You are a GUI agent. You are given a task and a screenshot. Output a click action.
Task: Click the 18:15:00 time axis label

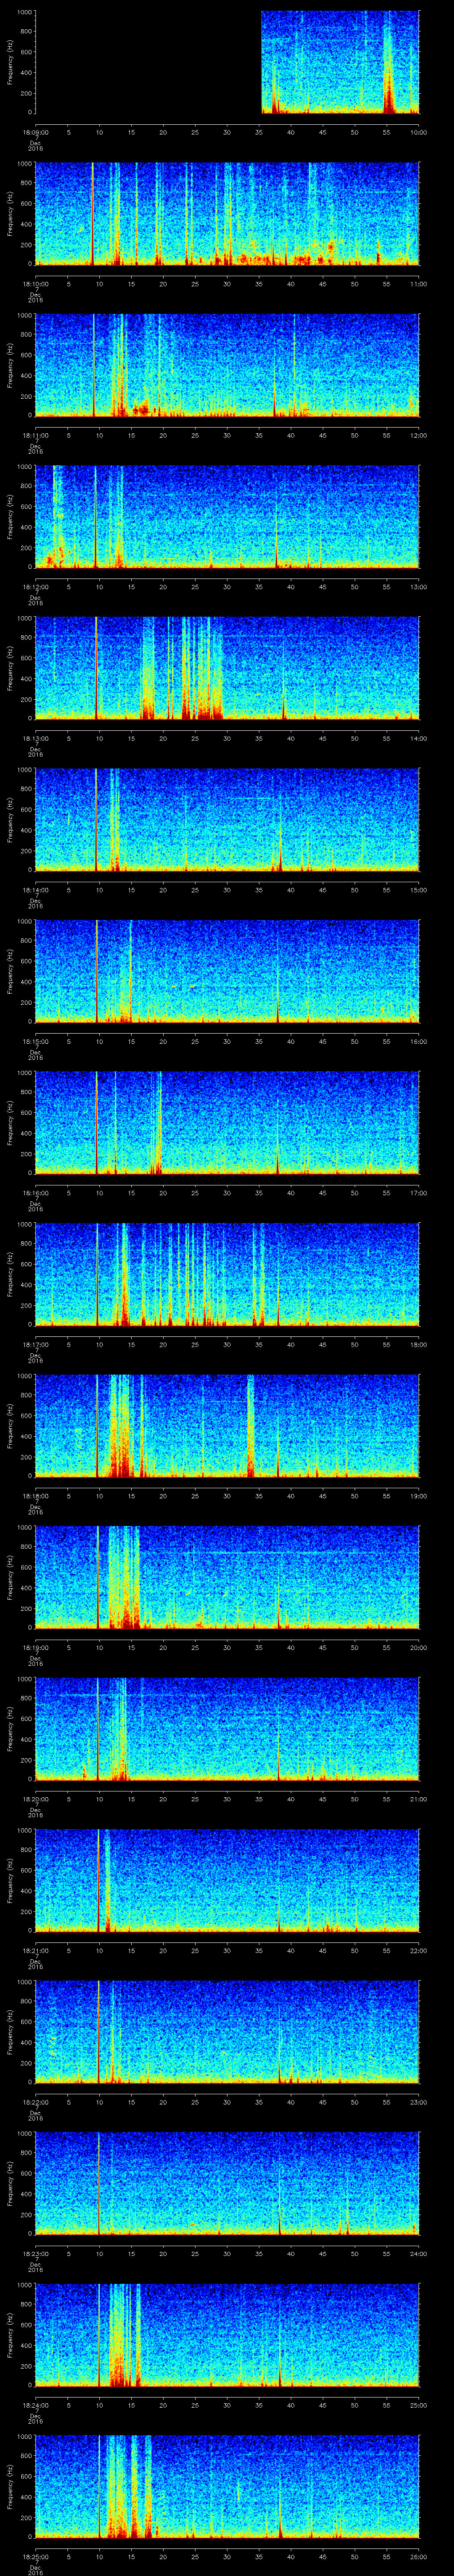click(35, 1041)
